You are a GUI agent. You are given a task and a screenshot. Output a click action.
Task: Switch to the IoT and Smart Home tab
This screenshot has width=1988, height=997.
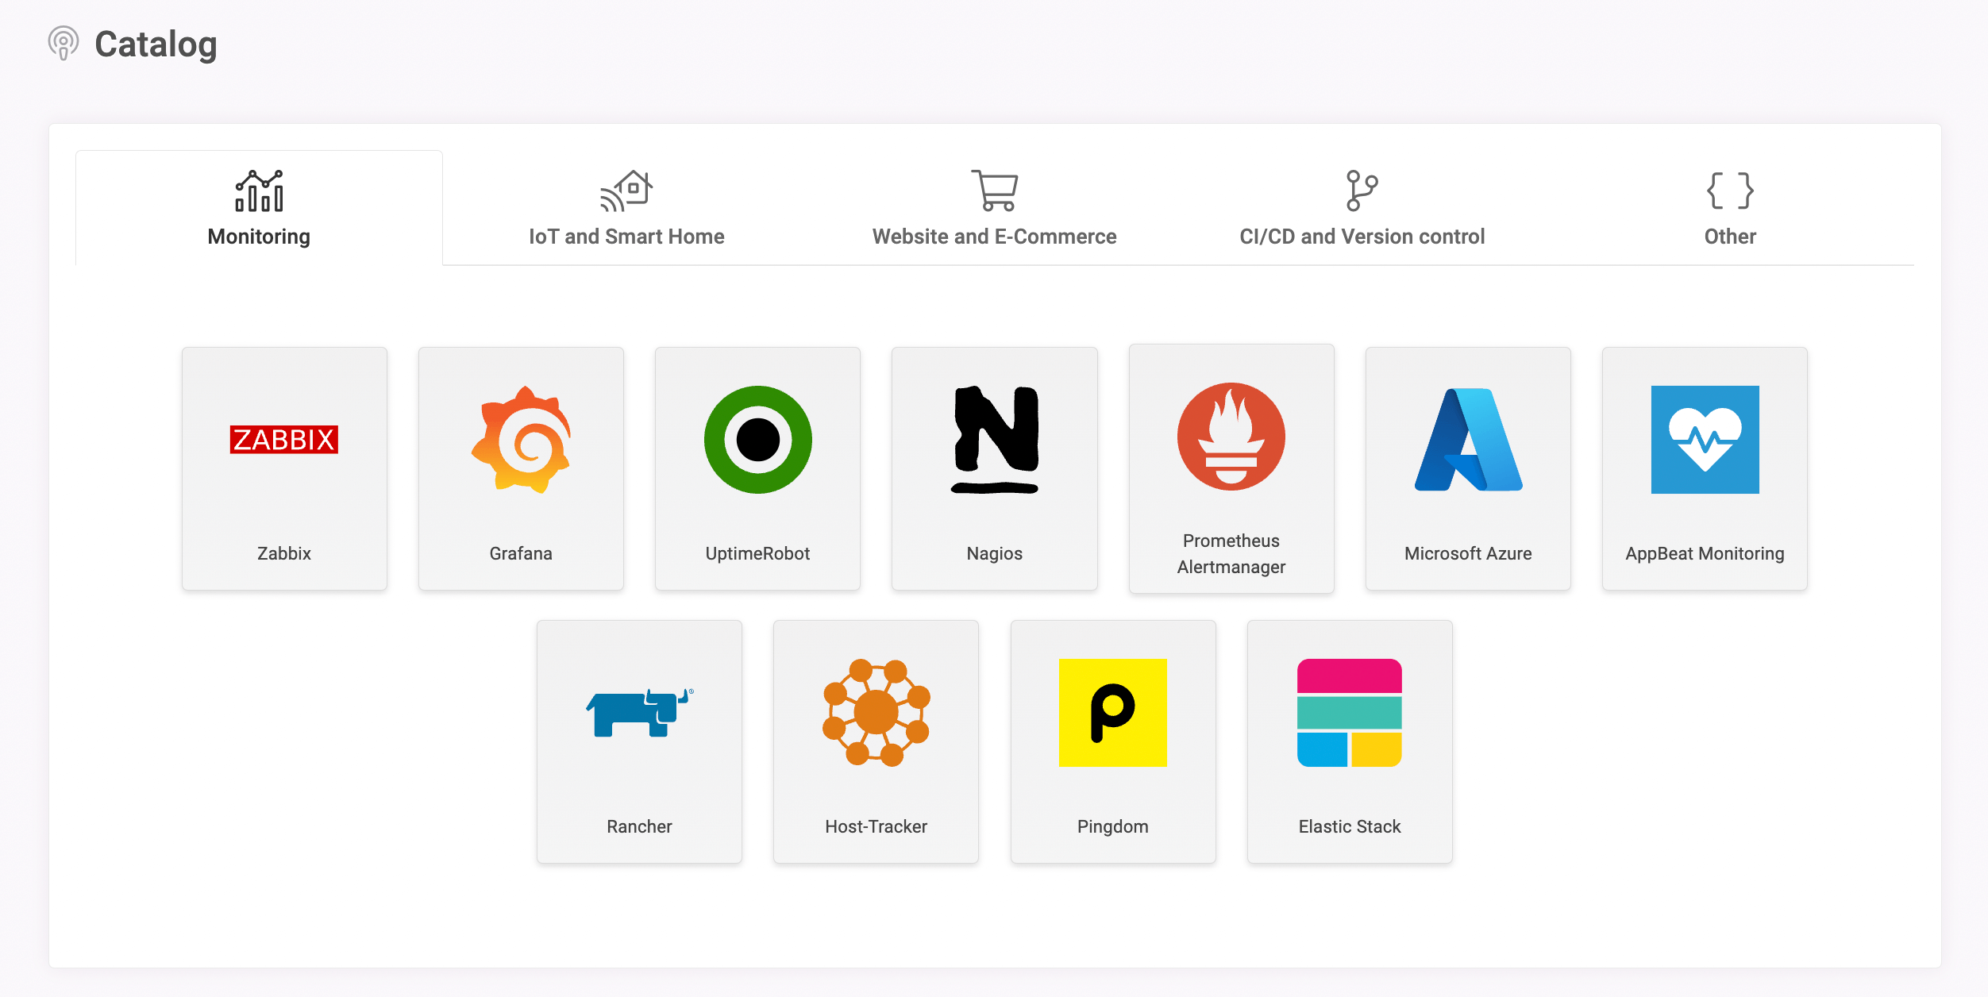pyautogui.click(x=626, y=208)
